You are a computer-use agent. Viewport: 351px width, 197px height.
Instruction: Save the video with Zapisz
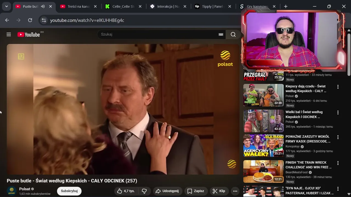(x=196, y=191)
